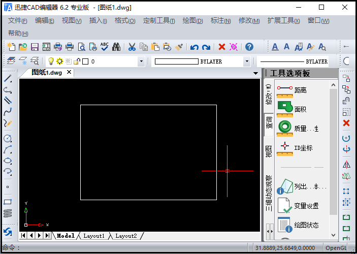Open the layer name dropdown

coord(141,61)
